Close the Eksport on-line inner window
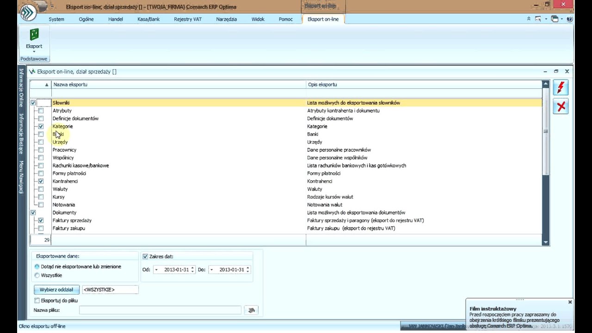Viewport: 592px width, 333px height. (x=567, y=72)
